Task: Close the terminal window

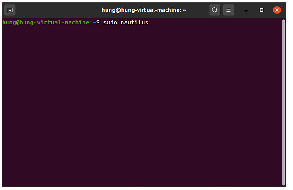Action: (277, 10)
